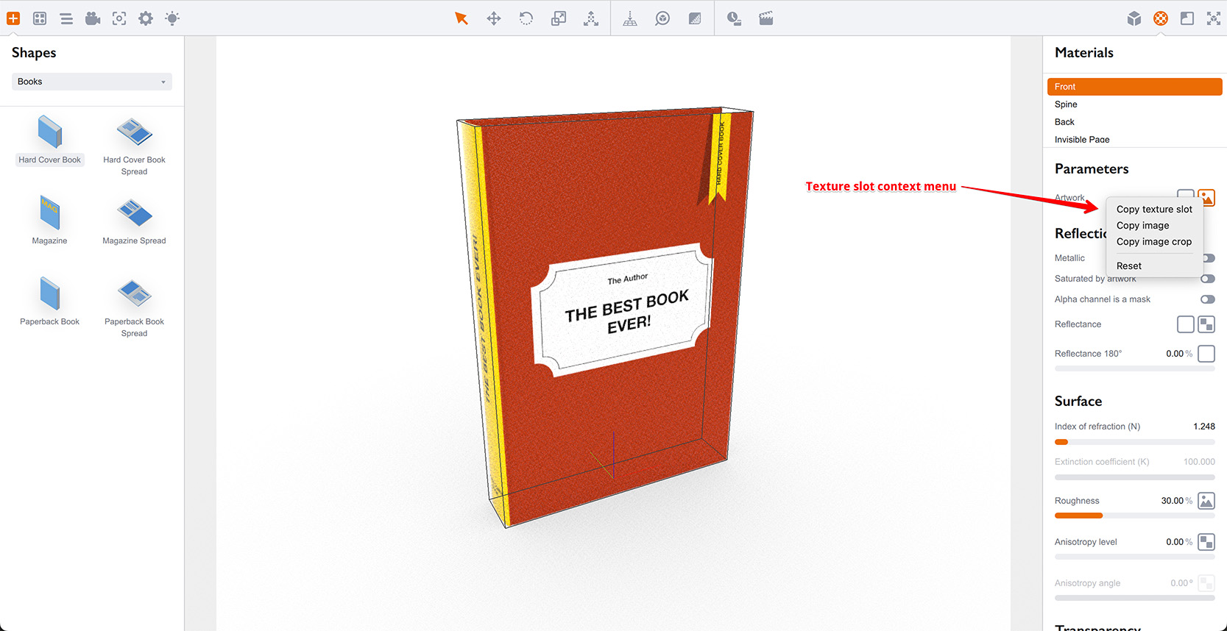Open the lighting sun icon panel

172,18
